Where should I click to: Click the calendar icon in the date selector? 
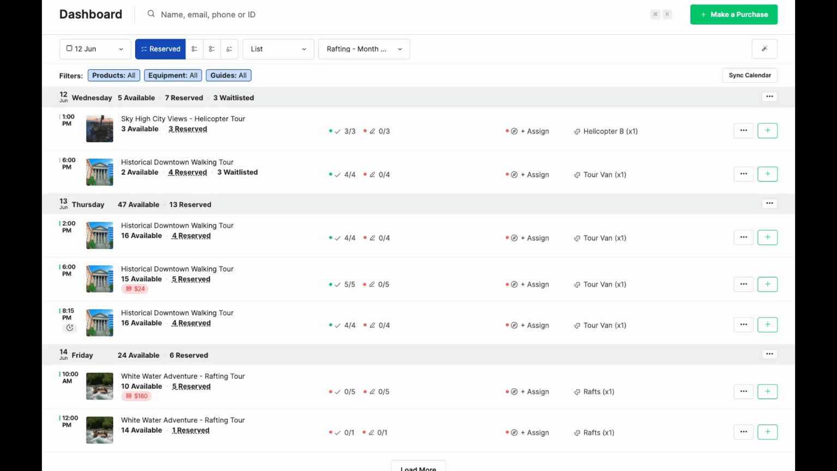coord(69,49)
